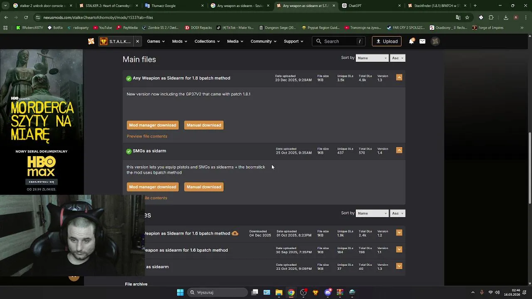
Task: Click the browser Back arrow
Action: point(6,17)
